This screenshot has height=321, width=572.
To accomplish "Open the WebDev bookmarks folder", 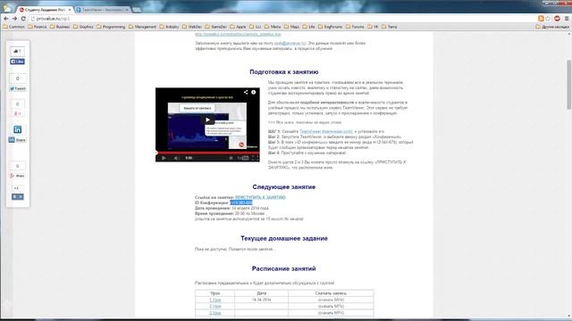I will [192, 27].
